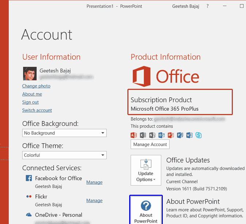Click the Word app icon
The image size is (246, 224).
(189, 135)
